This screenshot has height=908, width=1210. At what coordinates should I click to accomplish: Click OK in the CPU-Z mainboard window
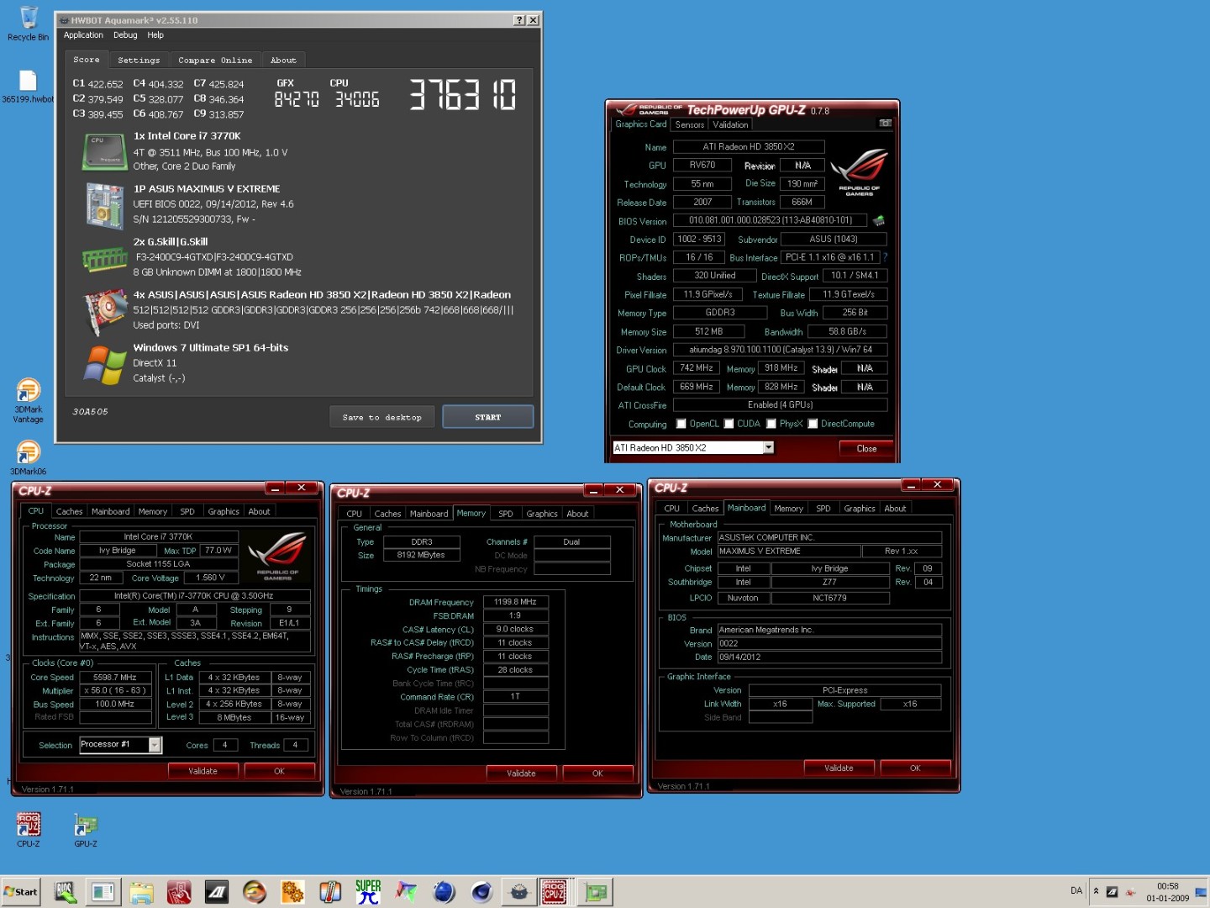915,768
